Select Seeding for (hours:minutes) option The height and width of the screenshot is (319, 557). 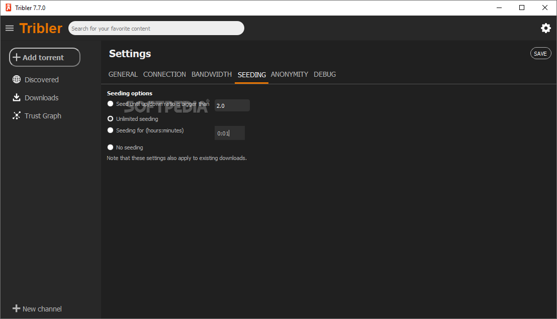(x=110, y=130)
